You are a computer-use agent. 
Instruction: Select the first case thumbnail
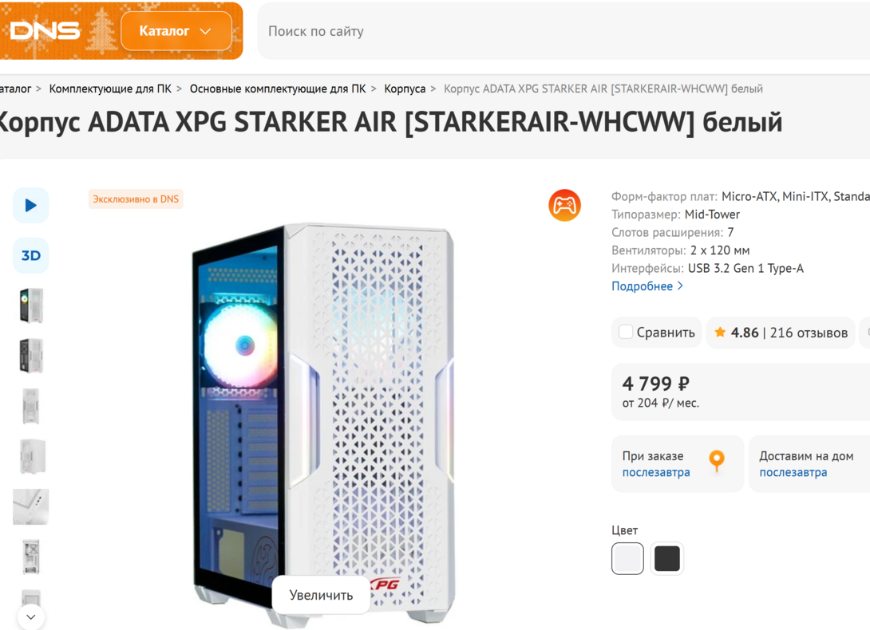(x=31, y=305)
